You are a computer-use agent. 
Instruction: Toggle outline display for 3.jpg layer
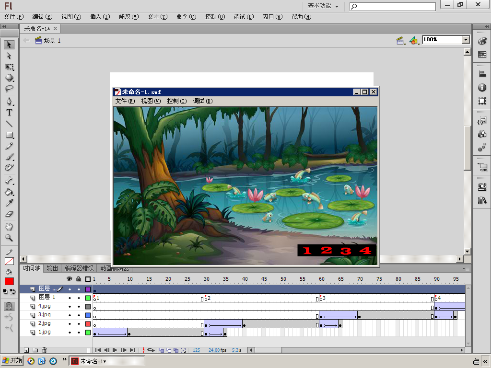[88, 315]
